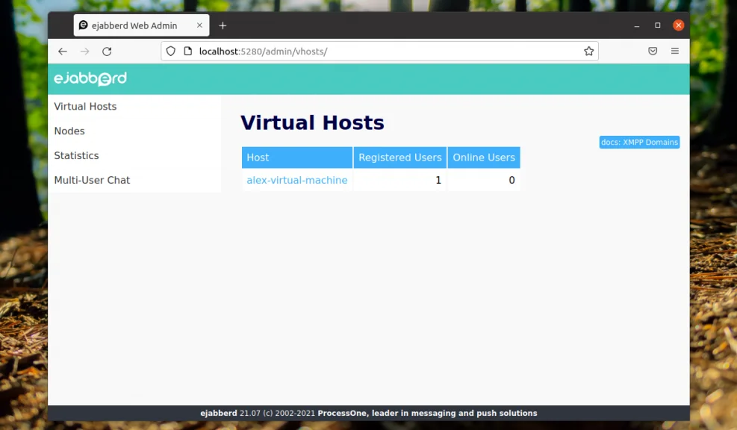The height and width of the screenshot is (430, 737).
Task: Click registered users value 1
Action: (x=438, y=180)
